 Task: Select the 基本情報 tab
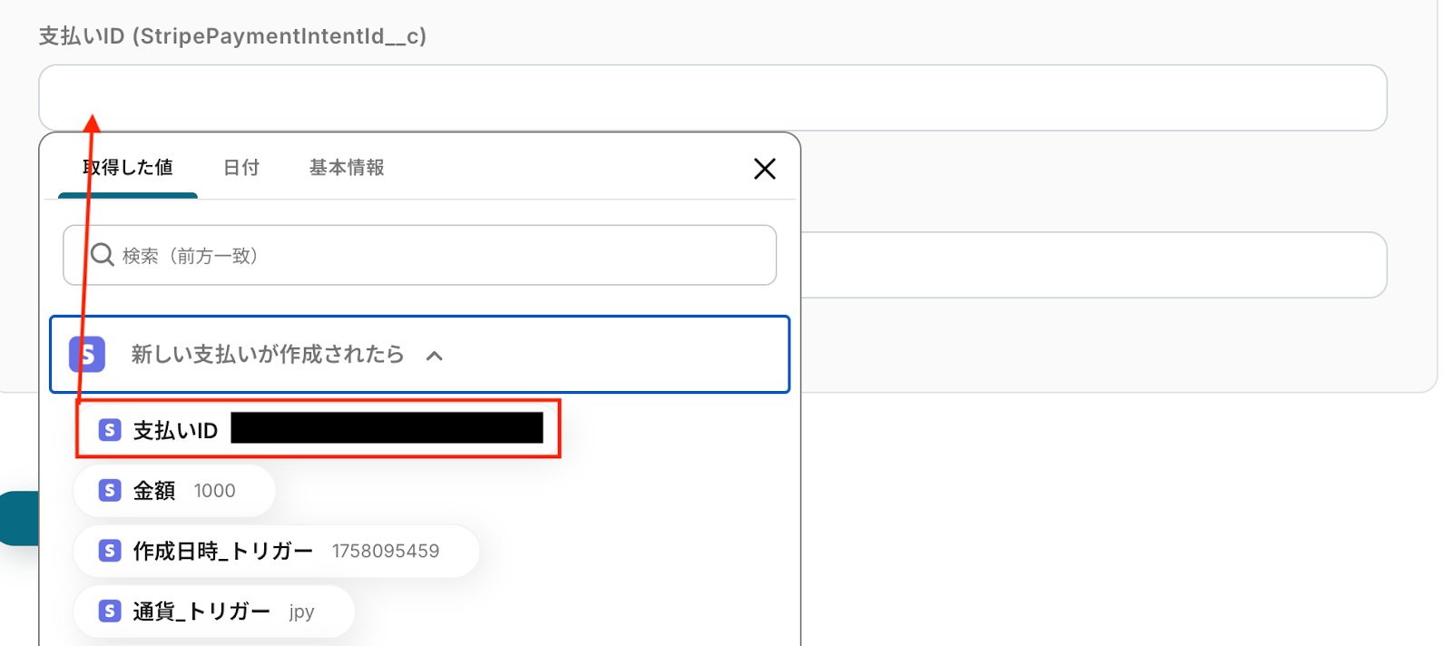[x=347, y=168]
